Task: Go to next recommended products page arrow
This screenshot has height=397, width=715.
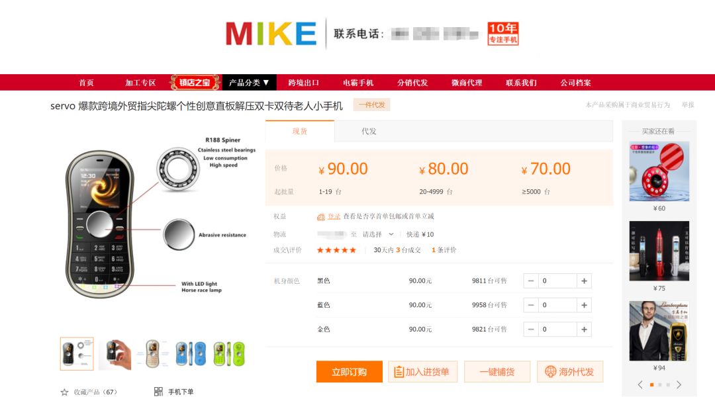Action: pos(679,384)
